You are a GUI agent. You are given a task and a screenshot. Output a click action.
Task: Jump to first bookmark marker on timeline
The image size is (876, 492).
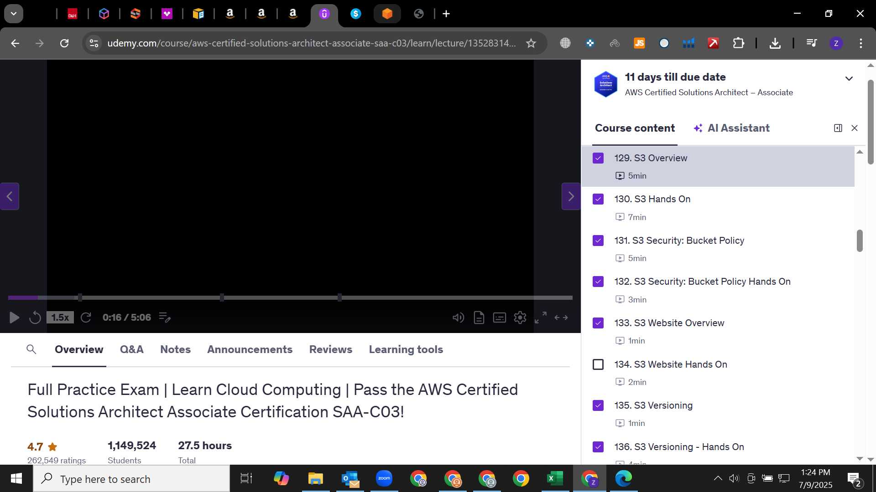pos(80,297)
